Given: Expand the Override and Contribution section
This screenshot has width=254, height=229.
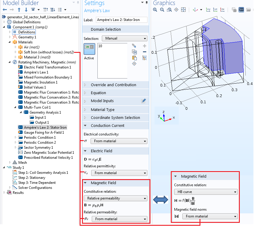Looking at the screenshot, I should tap(114, 85).
